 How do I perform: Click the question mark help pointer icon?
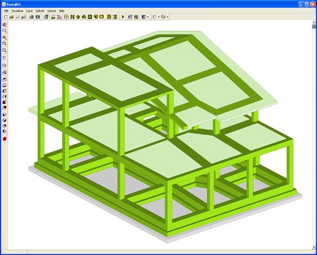130,17
